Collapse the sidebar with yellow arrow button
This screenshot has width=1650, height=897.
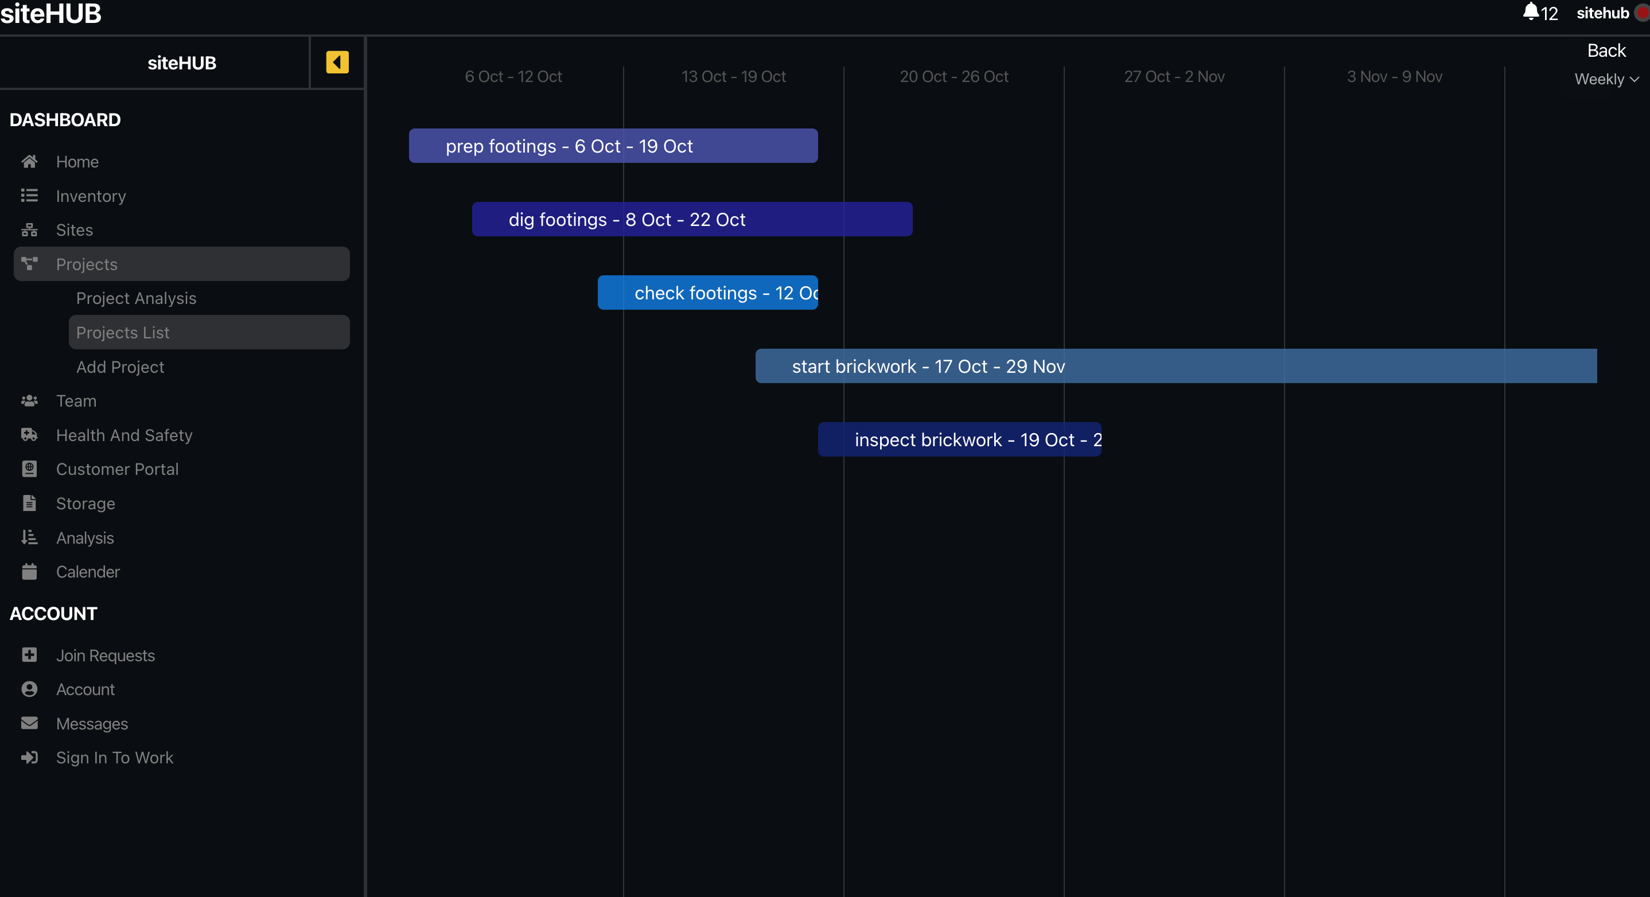337,62
